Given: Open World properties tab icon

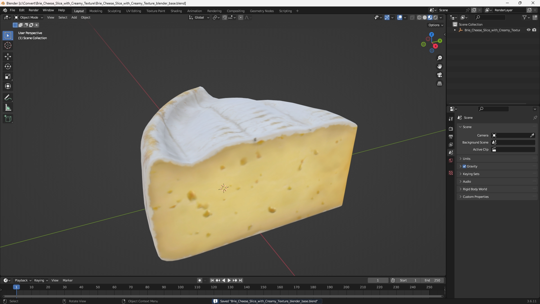Looking at the screenshot, I should click(451, 160).
